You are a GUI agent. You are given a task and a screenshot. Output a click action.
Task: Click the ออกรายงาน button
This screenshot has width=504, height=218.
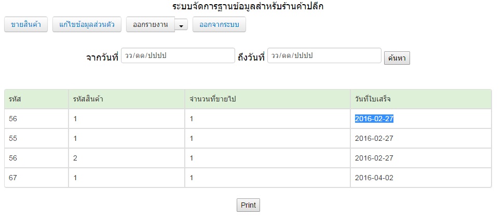pos(151,25)
